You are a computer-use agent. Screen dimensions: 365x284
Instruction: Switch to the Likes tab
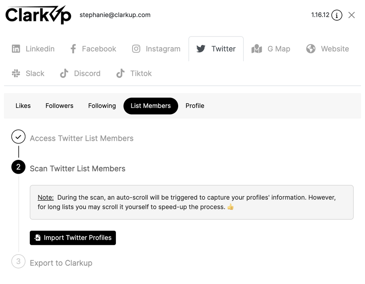coord(23,106)
